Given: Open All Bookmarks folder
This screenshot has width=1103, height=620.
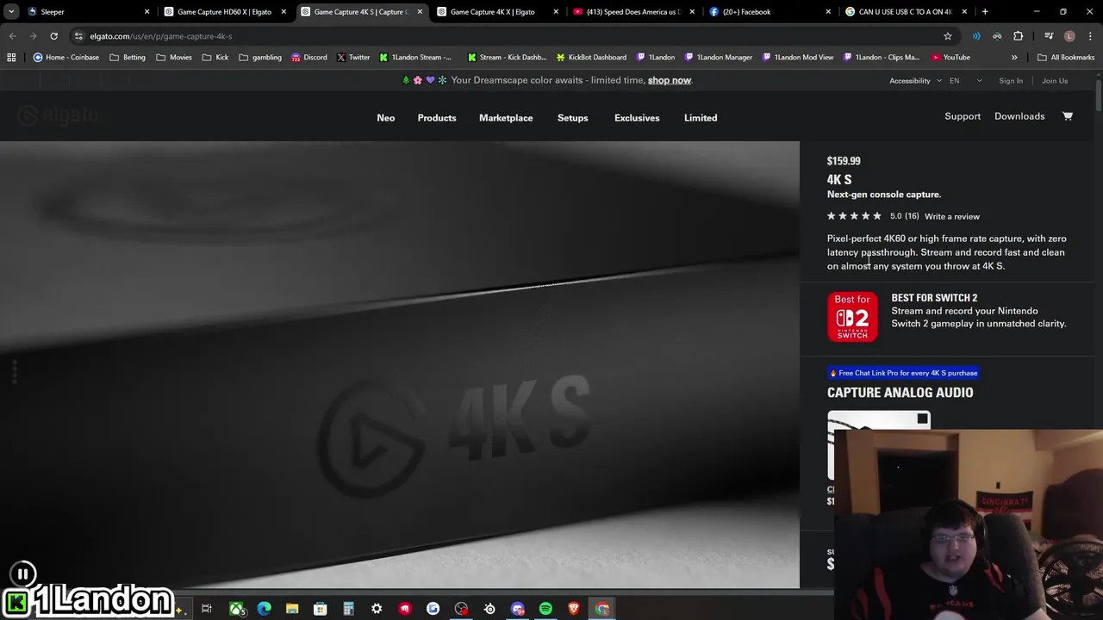Looking at the screenshot, I should tap(1066, 58).
